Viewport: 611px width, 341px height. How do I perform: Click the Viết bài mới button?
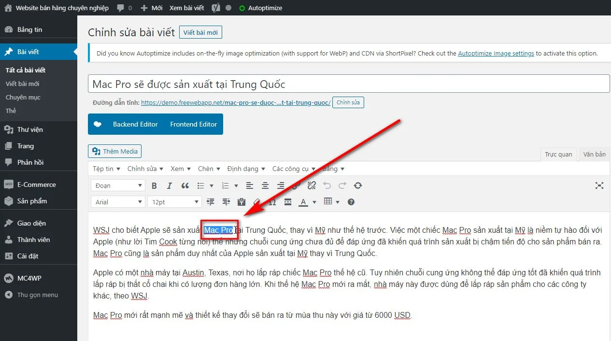pos(200,32)
